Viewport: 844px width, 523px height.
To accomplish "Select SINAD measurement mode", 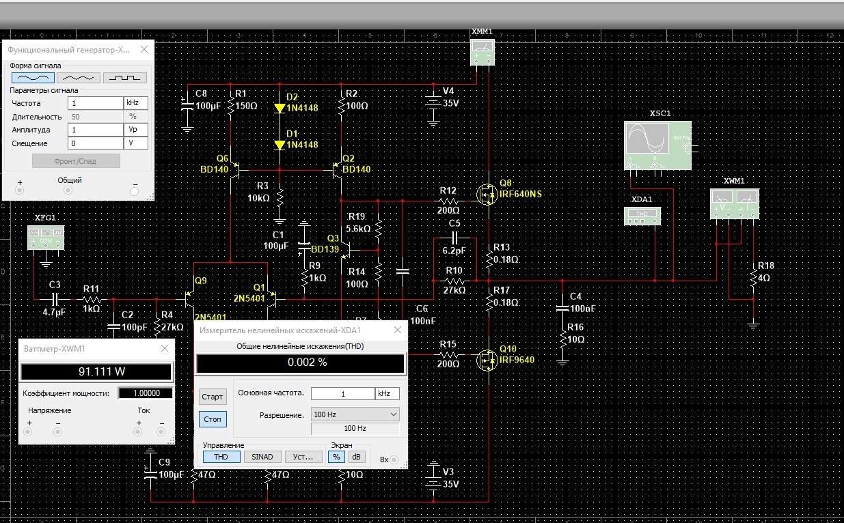I will [262, 457].
